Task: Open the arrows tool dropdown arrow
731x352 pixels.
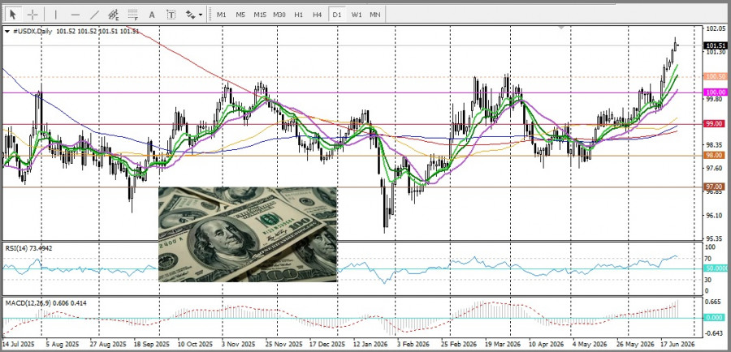Action: click(201, 15)
